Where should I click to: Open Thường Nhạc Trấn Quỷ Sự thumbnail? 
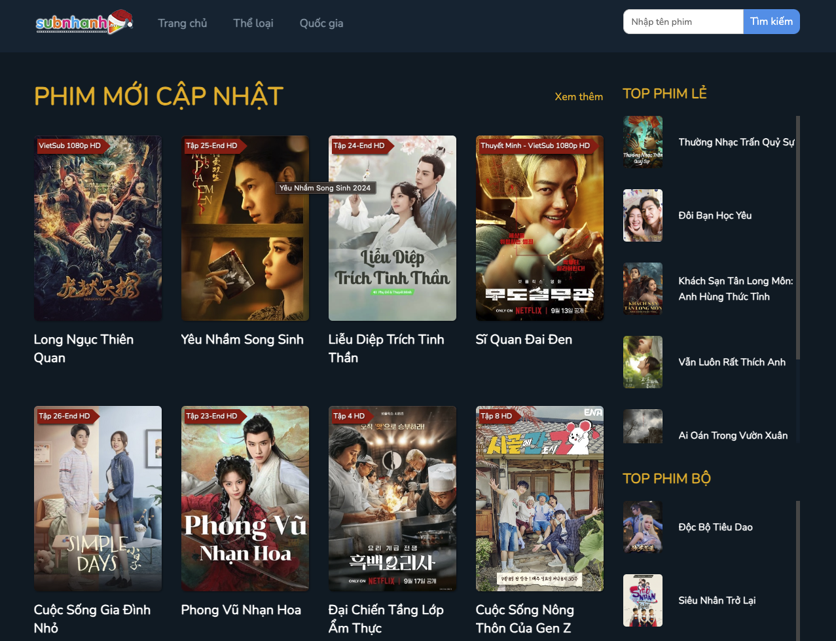(x=643, y=142)
